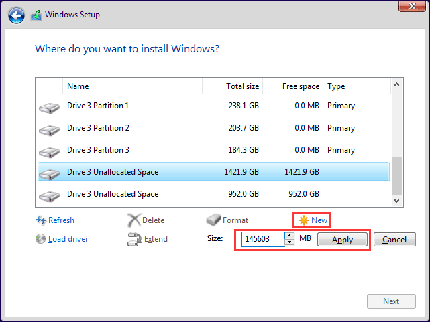Click the partition list scroll down arrow
The image size is (430, 322).
click(x=396, y=201)
